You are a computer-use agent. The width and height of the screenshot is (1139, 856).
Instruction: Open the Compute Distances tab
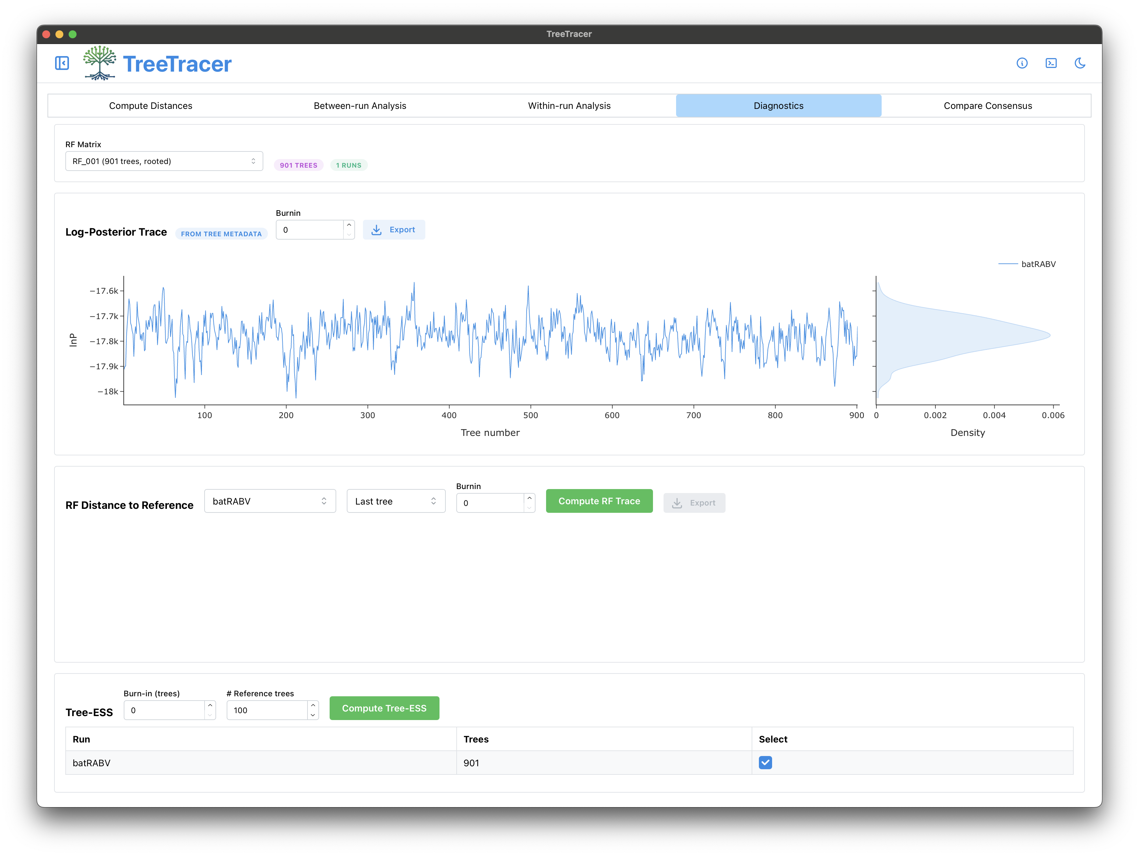coord(151,106)
